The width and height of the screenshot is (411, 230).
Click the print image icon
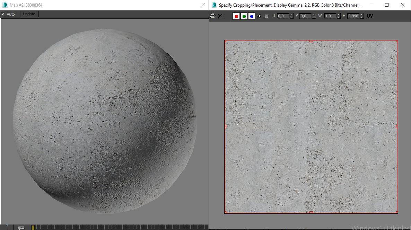pos(213,16)
